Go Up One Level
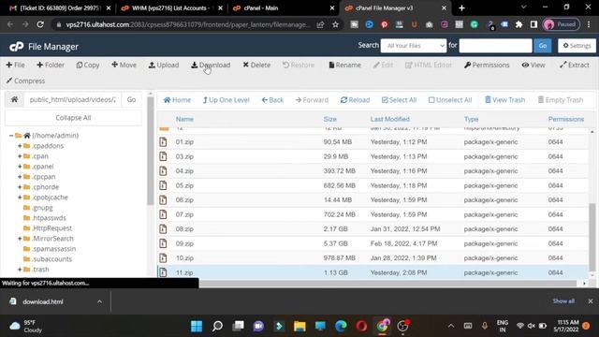Viewport: 599px width, 337px height. tap(226, 100)
